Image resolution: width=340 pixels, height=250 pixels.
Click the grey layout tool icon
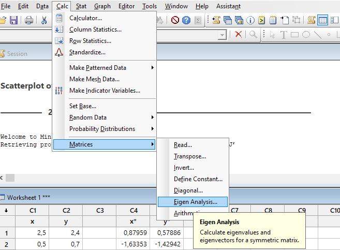pos(296,20)
